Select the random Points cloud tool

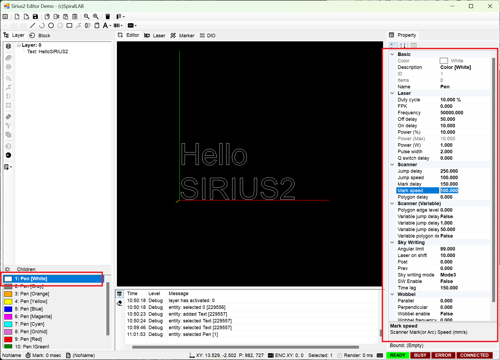coord(14,25)
